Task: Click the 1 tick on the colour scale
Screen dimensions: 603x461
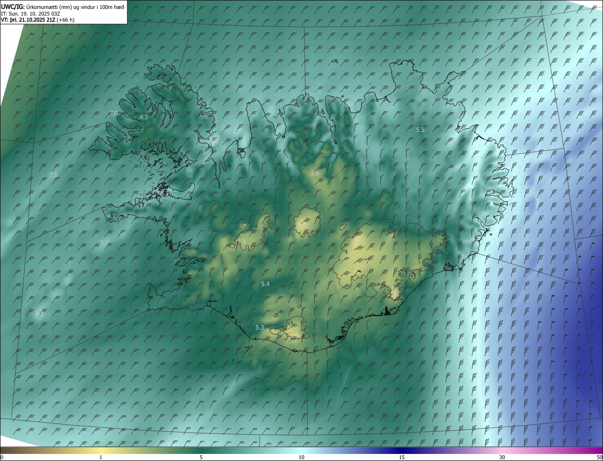Action: tap(101, 457)
